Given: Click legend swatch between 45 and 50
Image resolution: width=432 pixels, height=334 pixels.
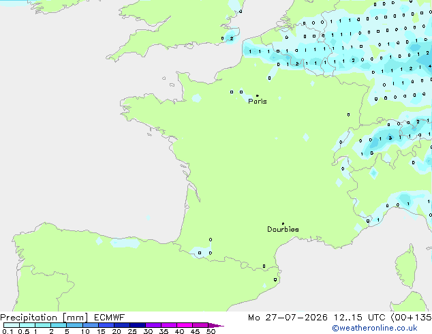Looking at the screenshot, I should coord(200,325).
